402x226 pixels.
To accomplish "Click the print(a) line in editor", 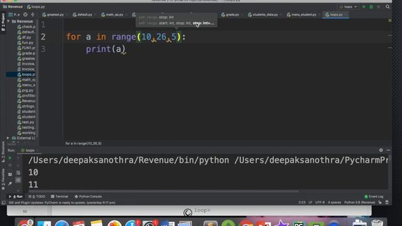I will tap(106, 49).
